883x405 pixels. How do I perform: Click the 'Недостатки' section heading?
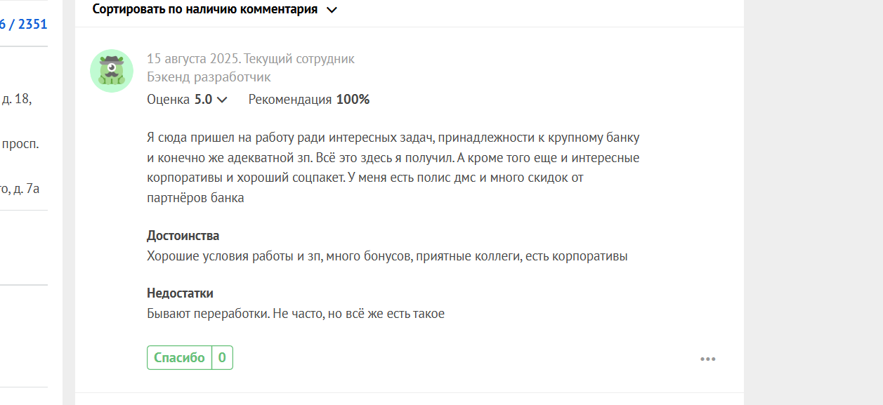pyautogui.click(x=180, y=293)
